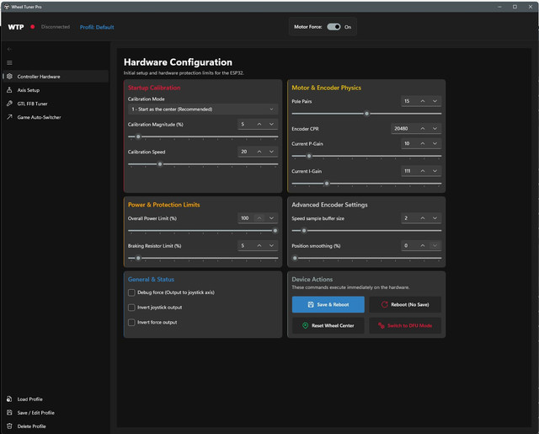Click the Delete Profile trash icon
Screen dimensions: 539x434
(x=9, y=426)
